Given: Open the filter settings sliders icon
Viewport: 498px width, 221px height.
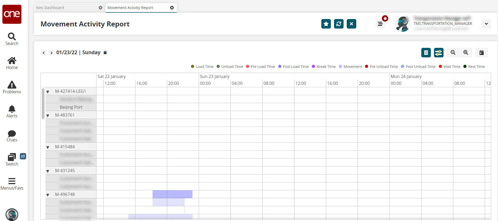Looking at the screenshot, I should [438, 53].
